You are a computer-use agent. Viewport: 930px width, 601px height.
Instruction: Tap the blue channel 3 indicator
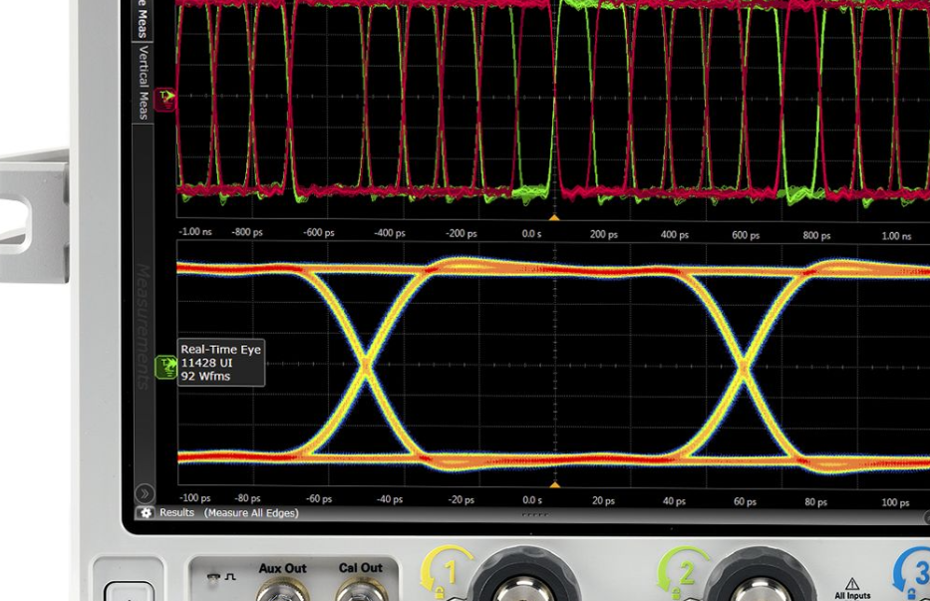(x=913, y=572)
